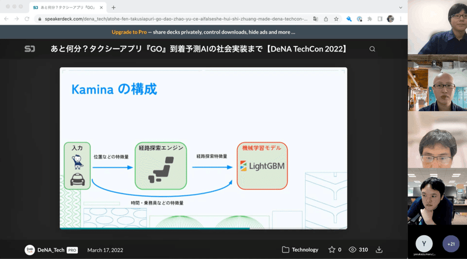467x259 pixels.
Task: Click the LightGBM logo on the slide
Action: coord(262,166)
